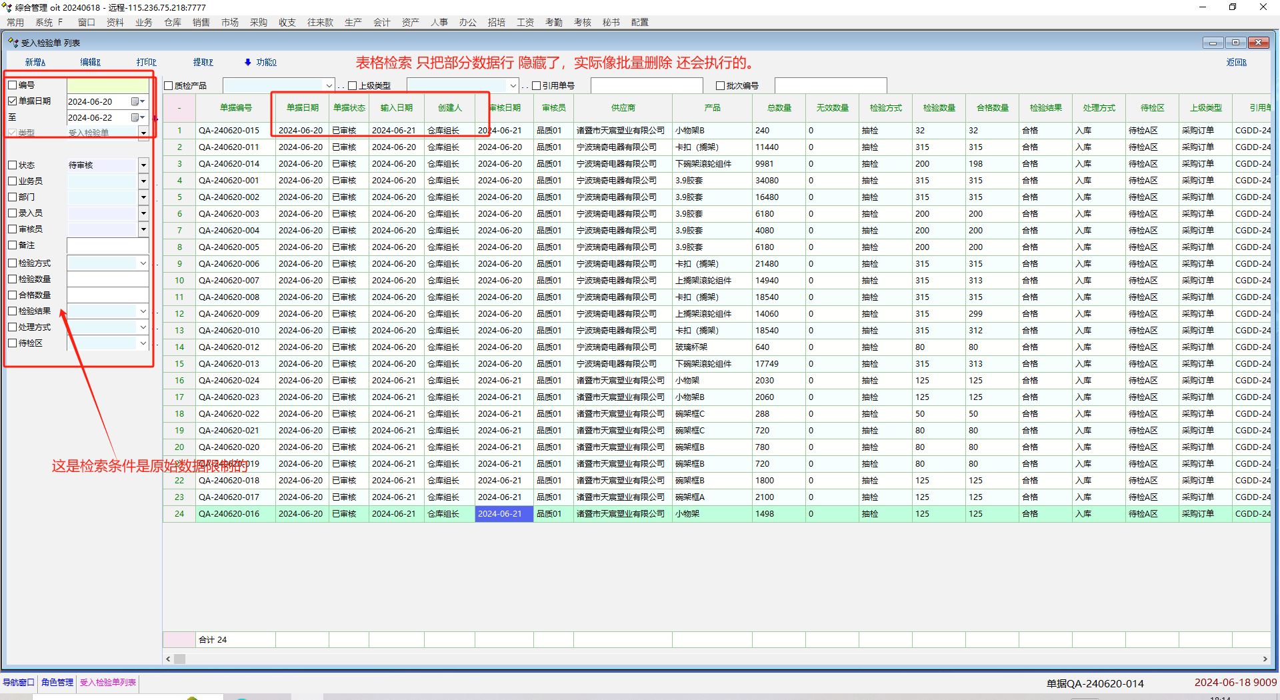
Task: Click the 返回 link
Action: [x=1236, y=62]
